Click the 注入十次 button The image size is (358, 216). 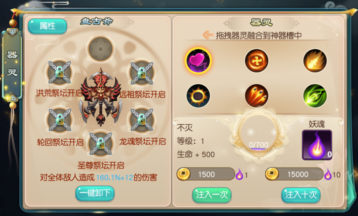[x=301, y=195]
